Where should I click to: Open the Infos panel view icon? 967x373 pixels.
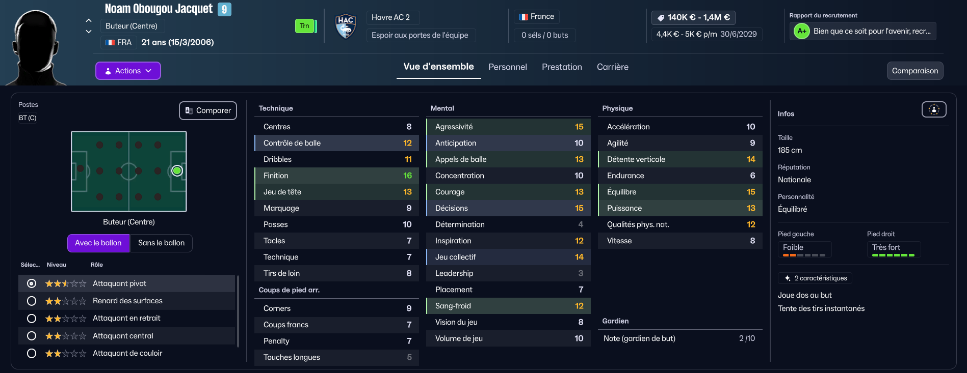pos(933,109)
